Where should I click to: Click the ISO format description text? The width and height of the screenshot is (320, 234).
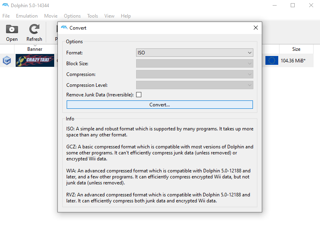(x=160, y=132)
